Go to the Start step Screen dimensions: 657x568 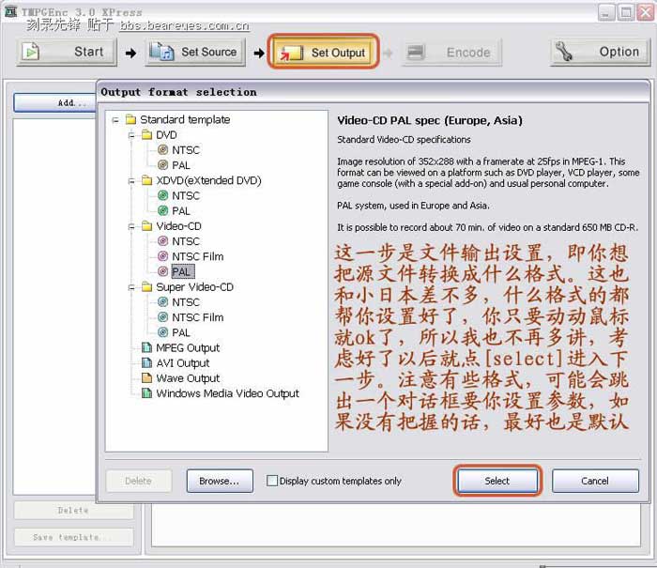point(67,52)
